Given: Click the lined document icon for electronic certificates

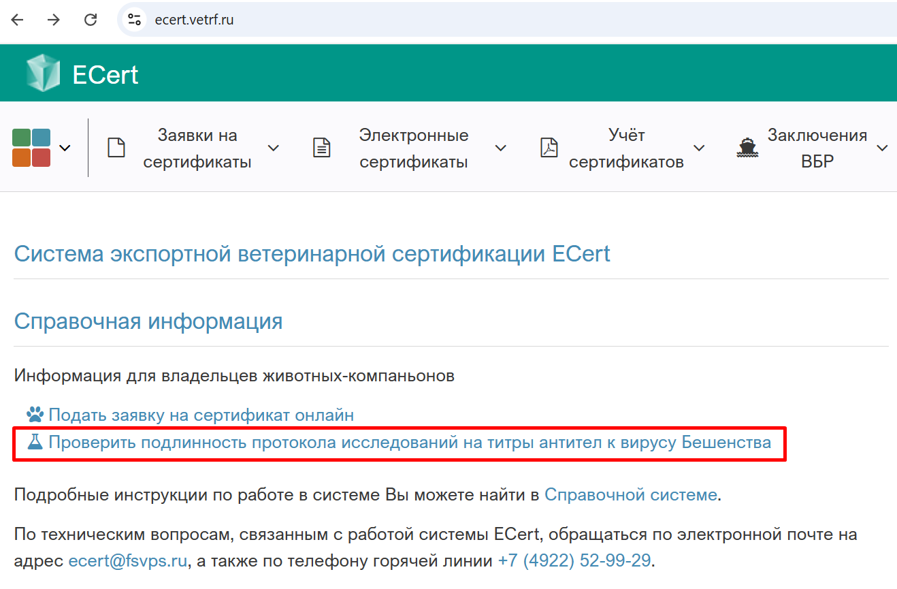Looking at the screenshot, I should pos(321,148).
